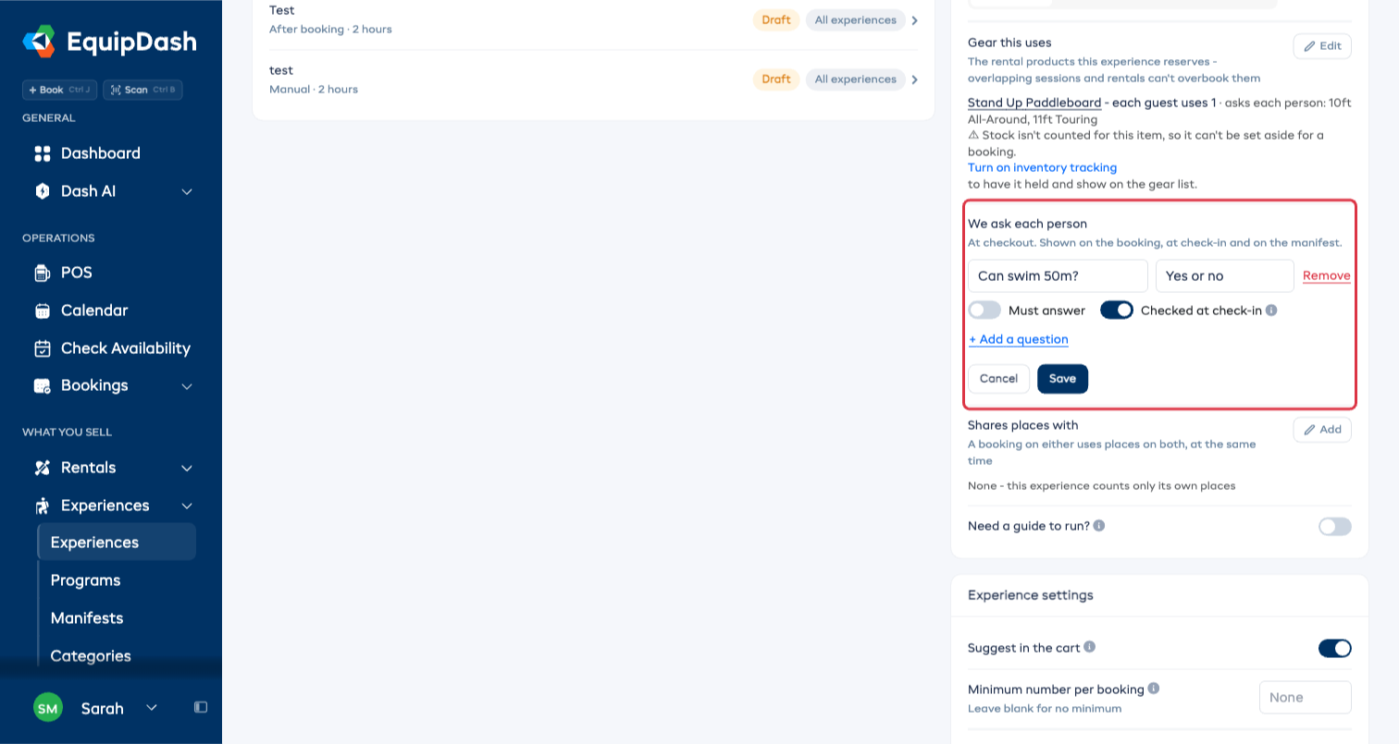Click + Add a question link
Screen dimensions: 1399x744
[x=1019, y=339]
